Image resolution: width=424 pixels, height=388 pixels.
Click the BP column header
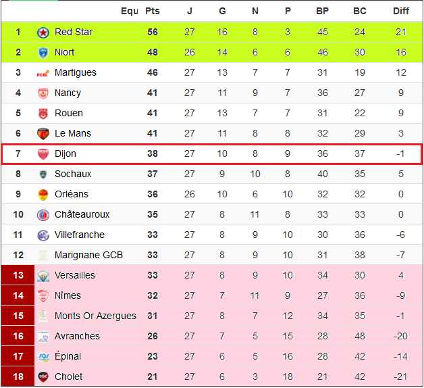point(323,11)
